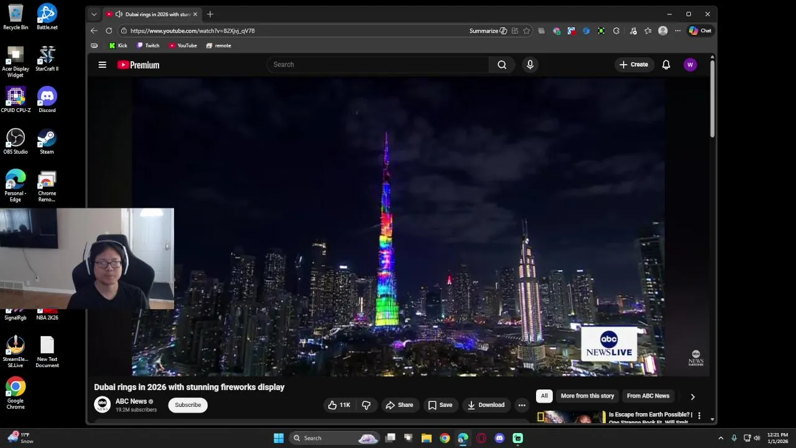Screen dimensions: 796x448
Task: Open the Kick bookmark
Action: pyautogui.click(x=118, y=45)
